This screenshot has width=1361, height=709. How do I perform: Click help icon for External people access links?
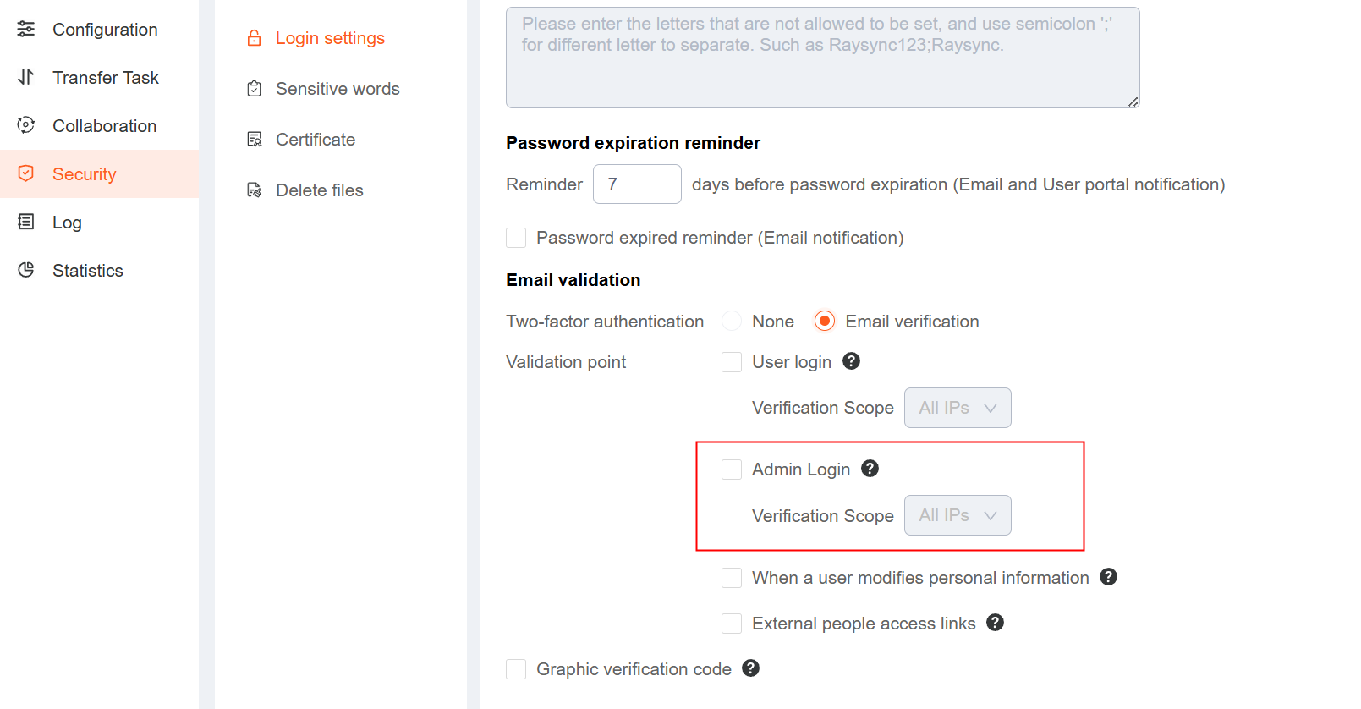click(x=996, y=623)
